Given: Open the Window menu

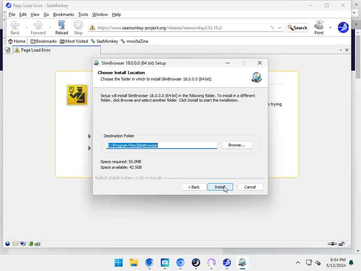Looking at the screenshot, I should click(100, 14).
